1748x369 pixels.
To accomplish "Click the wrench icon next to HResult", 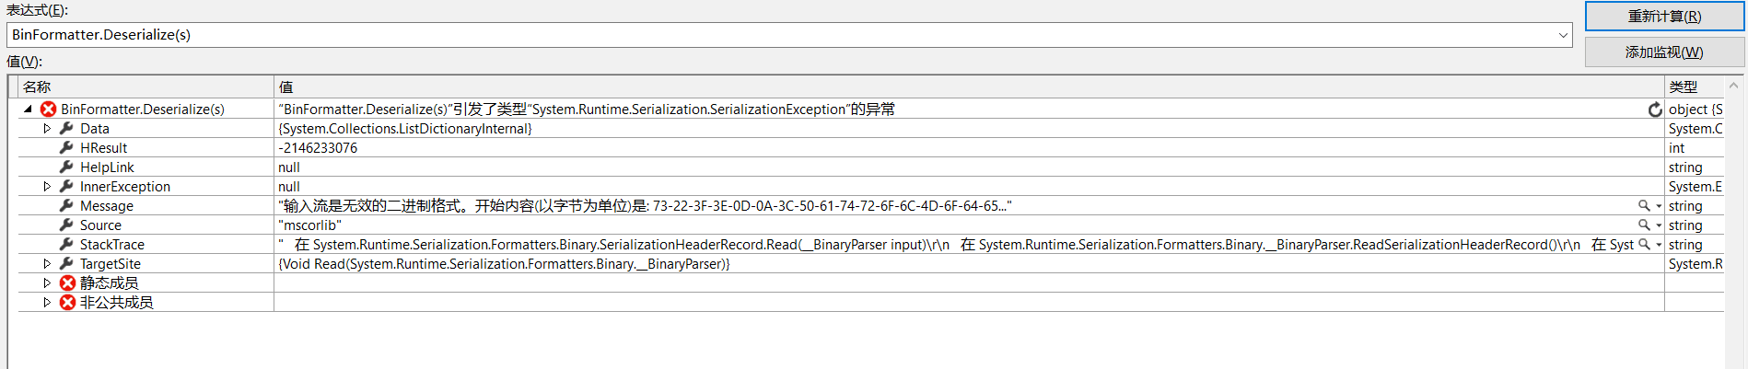I will pos(66,148).
